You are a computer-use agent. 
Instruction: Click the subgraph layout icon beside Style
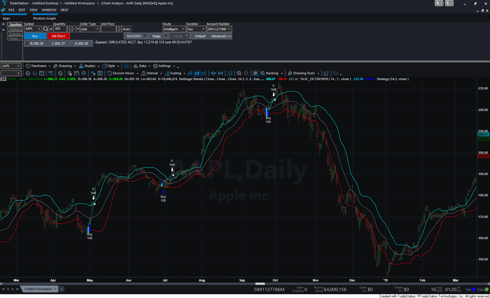[126, 66]
